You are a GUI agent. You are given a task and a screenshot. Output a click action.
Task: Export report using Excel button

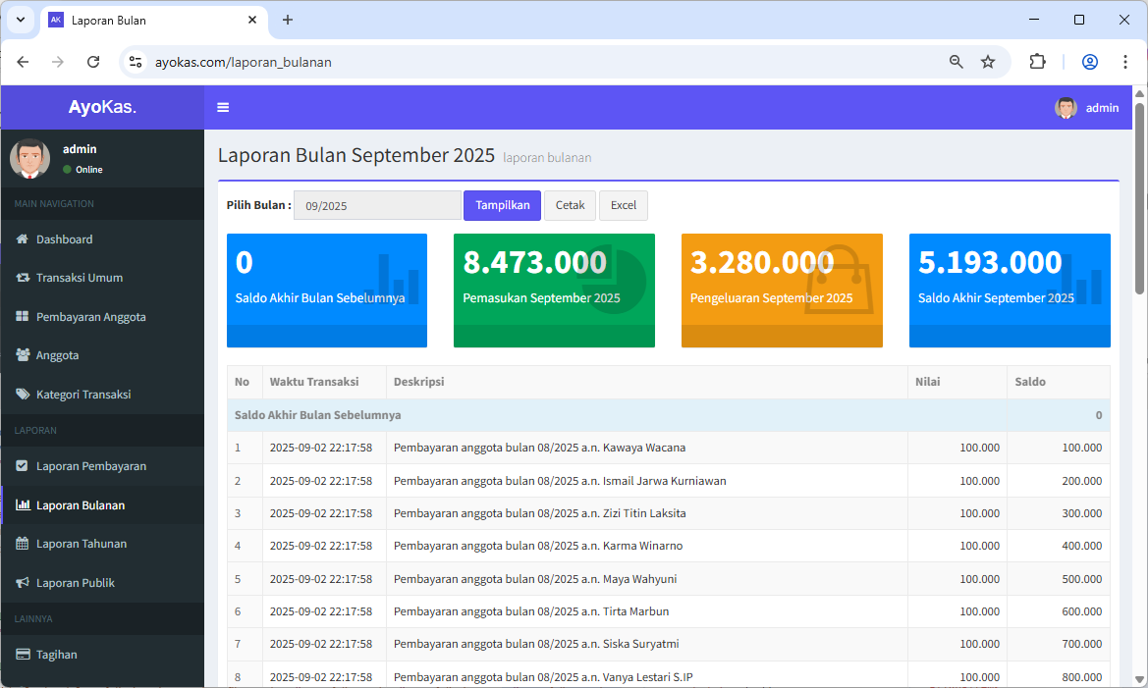(x=623, y=205)
